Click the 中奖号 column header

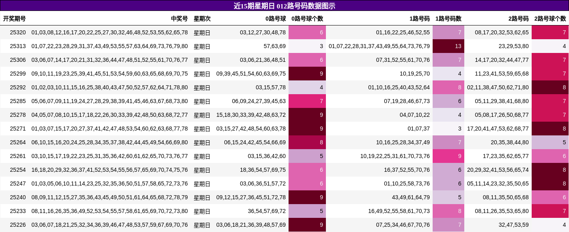click(179, 19)
